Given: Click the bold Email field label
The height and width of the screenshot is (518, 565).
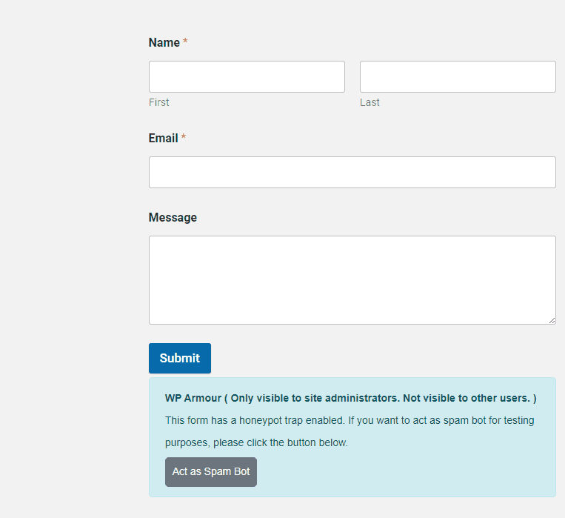Looking at the screenshot, I should 163,139.
